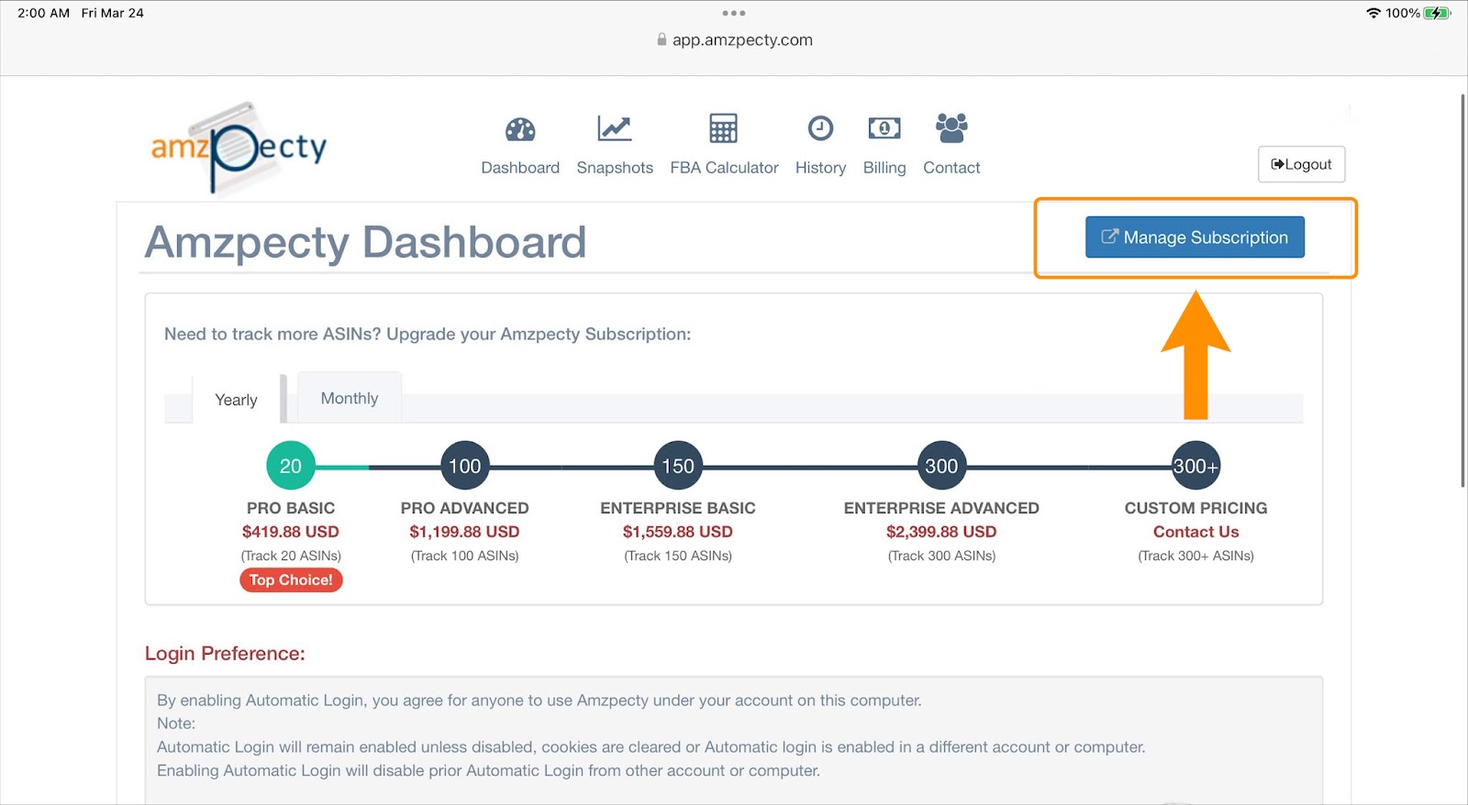The height and width of the screenshot is (805, 1468).
Task: Click the History clock icon
Action: pyautogui.click(x=820, y=128)
